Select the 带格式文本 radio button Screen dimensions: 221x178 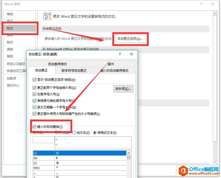[94, 133]
